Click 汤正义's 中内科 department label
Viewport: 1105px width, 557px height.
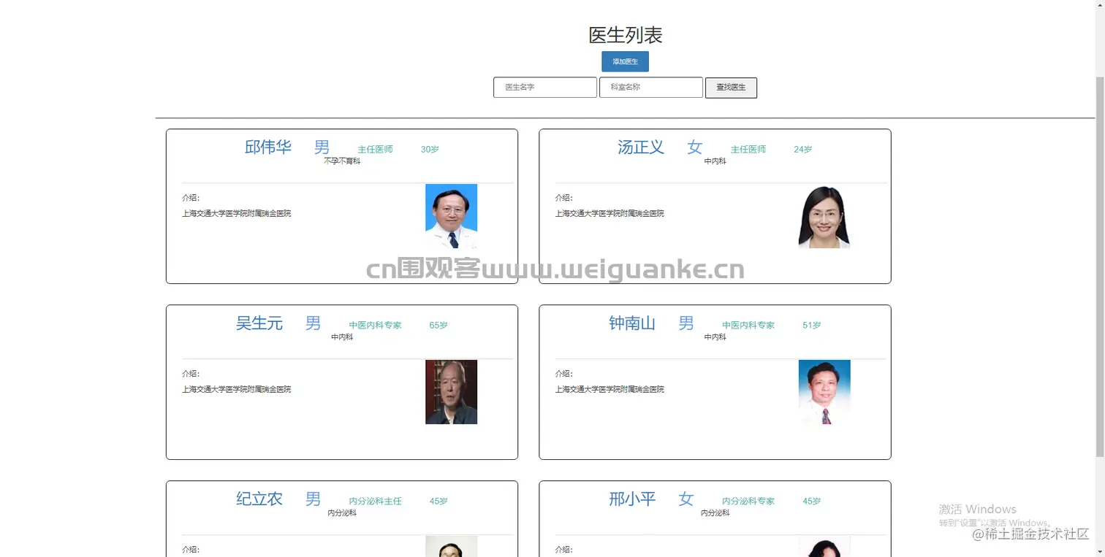point(715,161)
